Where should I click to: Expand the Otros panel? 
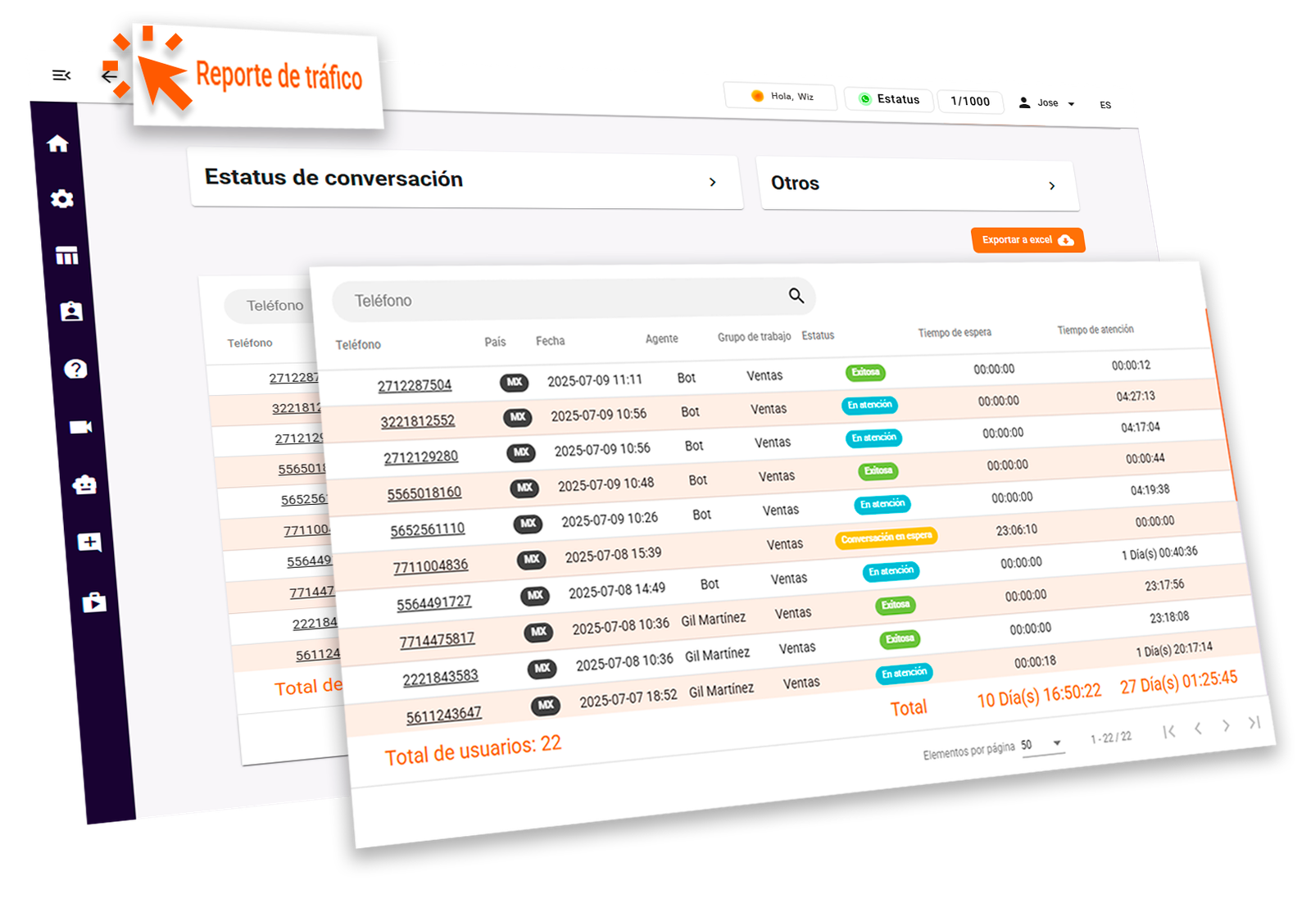[918, 184]
